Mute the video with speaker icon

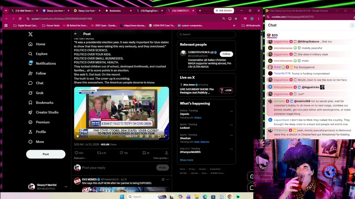click(147, 136)
